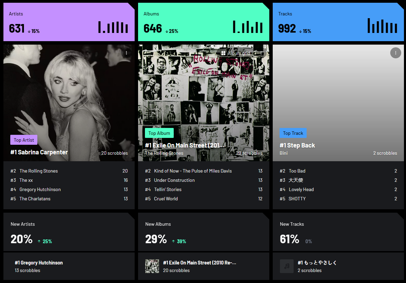Select the Under Construction album

[174, 180]
